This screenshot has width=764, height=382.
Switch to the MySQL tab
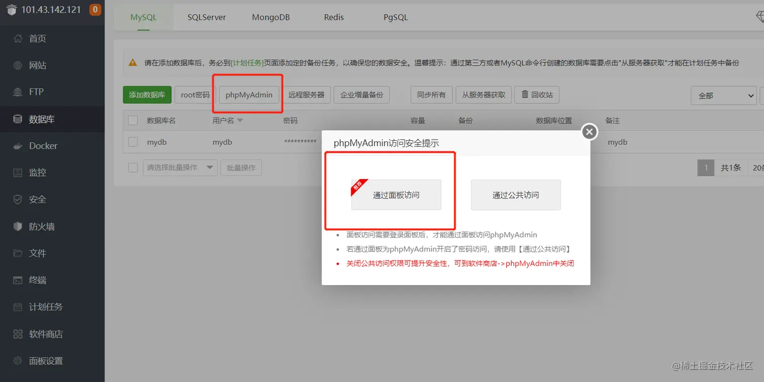[x=144, y=17]
